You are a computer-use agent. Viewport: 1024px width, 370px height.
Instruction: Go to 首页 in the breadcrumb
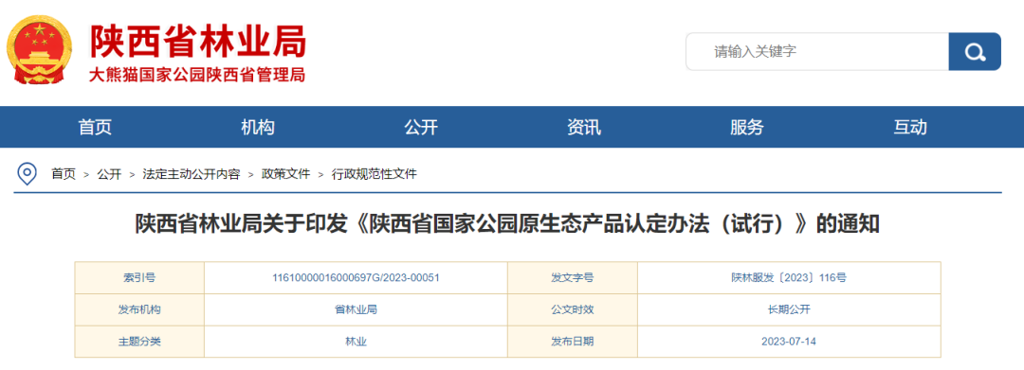(64, 174)
